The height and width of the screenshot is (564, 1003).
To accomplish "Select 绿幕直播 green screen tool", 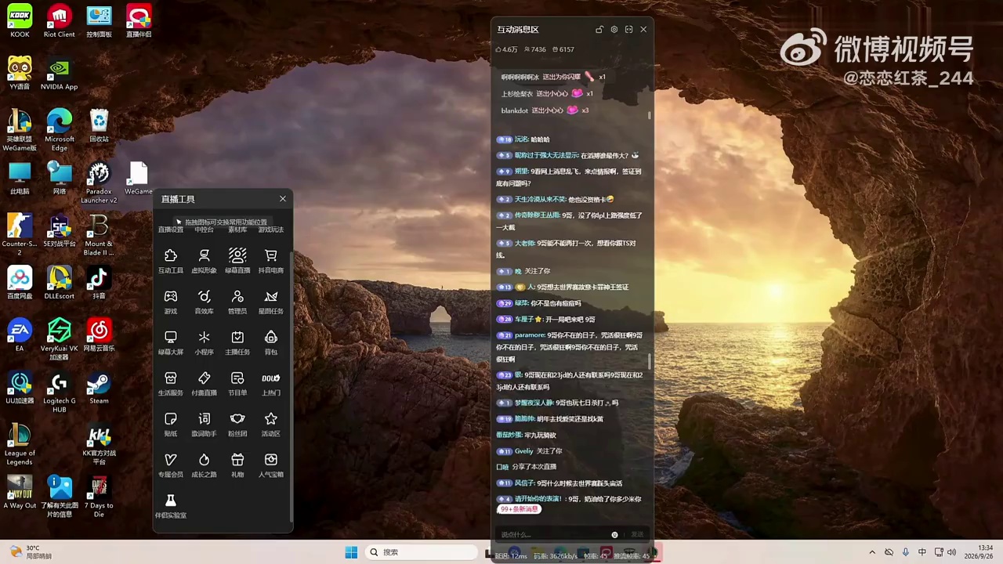I will 237,261.
